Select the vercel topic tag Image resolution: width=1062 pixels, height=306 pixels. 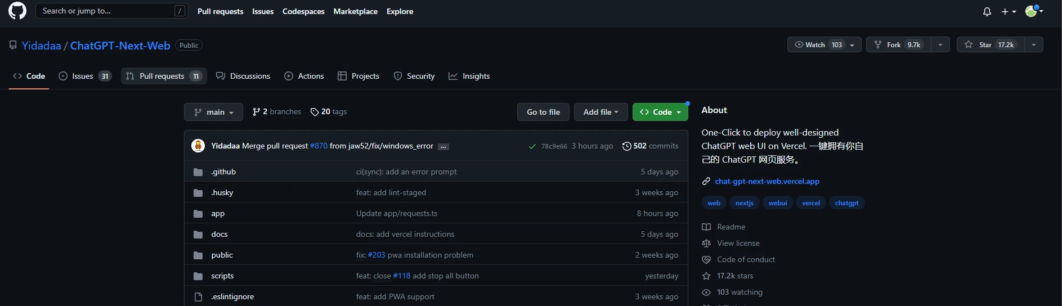[x=811, y=203]
